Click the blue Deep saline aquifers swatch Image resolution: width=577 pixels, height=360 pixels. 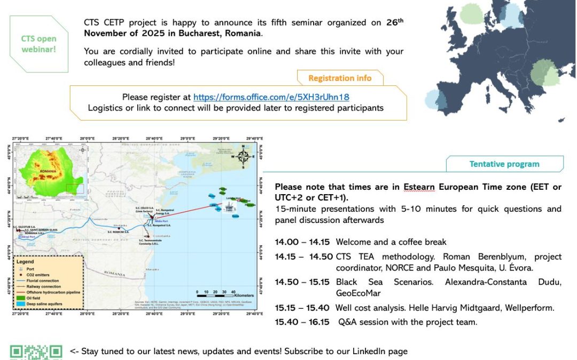tap(20, 303)
